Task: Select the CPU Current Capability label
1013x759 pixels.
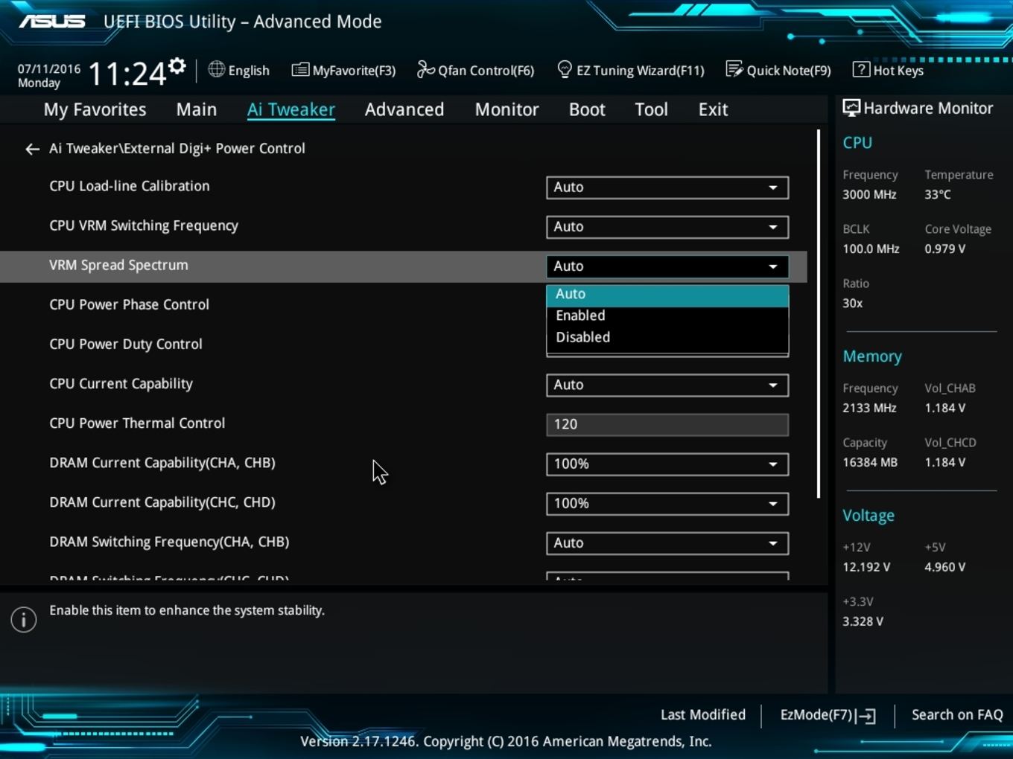Action: (x=121, y=383)
